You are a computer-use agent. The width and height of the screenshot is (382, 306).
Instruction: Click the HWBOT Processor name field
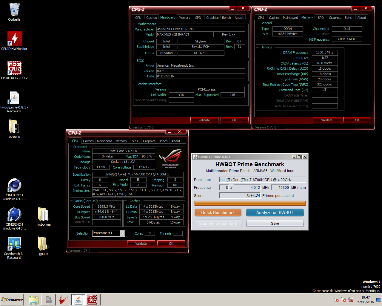[x=263, y=180]
